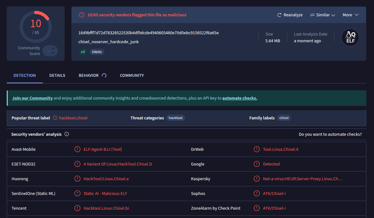
Task: Click the ZoneAlarm ATK/Chisel-I result
Action: pyautogui.click(x=274, y=208)
